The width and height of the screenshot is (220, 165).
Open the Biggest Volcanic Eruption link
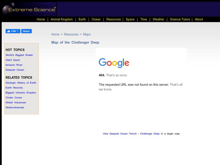coord(21,93)
